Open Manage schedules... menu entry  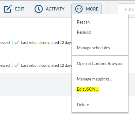pyautogui.click(x=95, y=48)
